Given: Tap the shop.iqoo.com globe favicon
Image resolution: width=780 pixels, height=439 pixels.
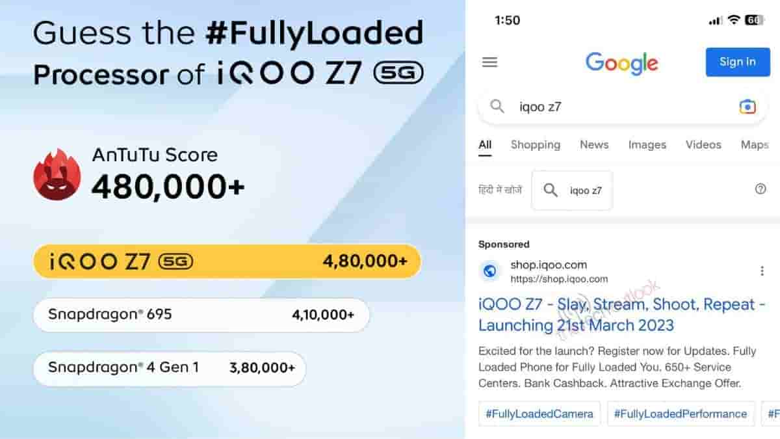Looking at the screenshot, I should coord(490,271).
